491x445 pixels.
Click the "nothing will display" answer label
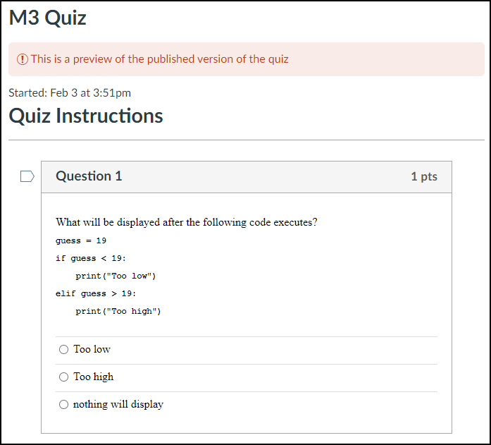click(x=118, y=404)
